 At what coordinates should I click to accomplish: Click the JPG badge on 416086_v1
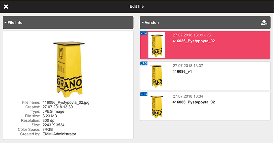[144, 63]
